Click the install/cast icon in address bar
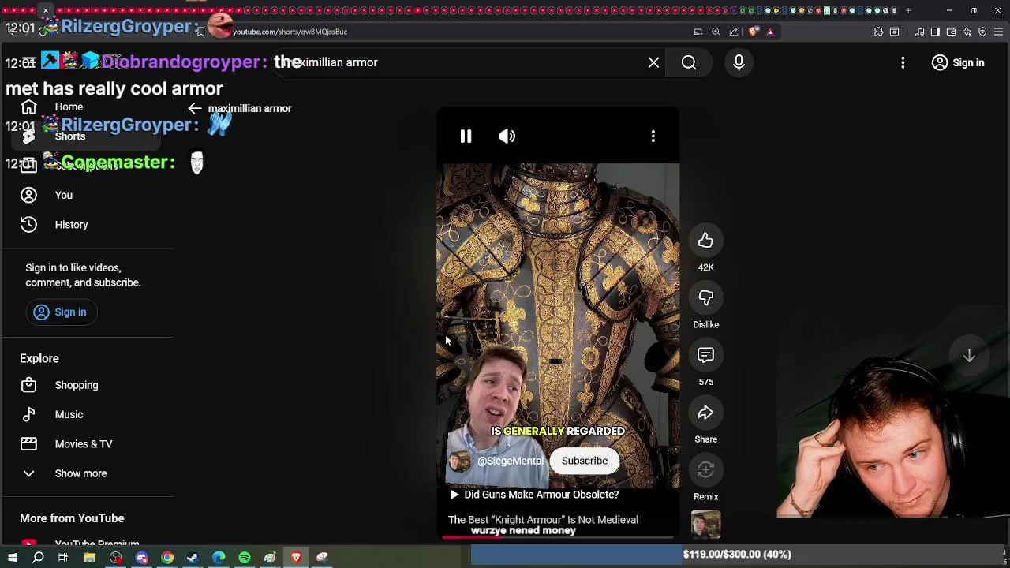The height and width of the screenshot is (568, 1010). pos(698,32)
